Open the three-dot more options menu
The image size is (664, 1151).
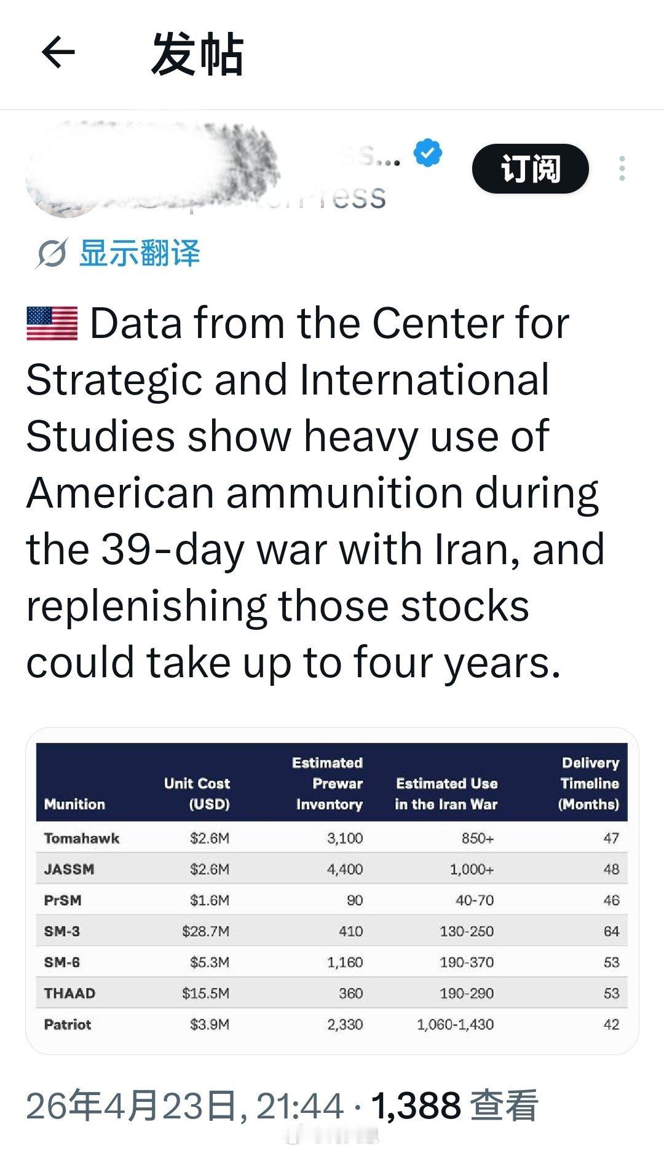(622, 168)
